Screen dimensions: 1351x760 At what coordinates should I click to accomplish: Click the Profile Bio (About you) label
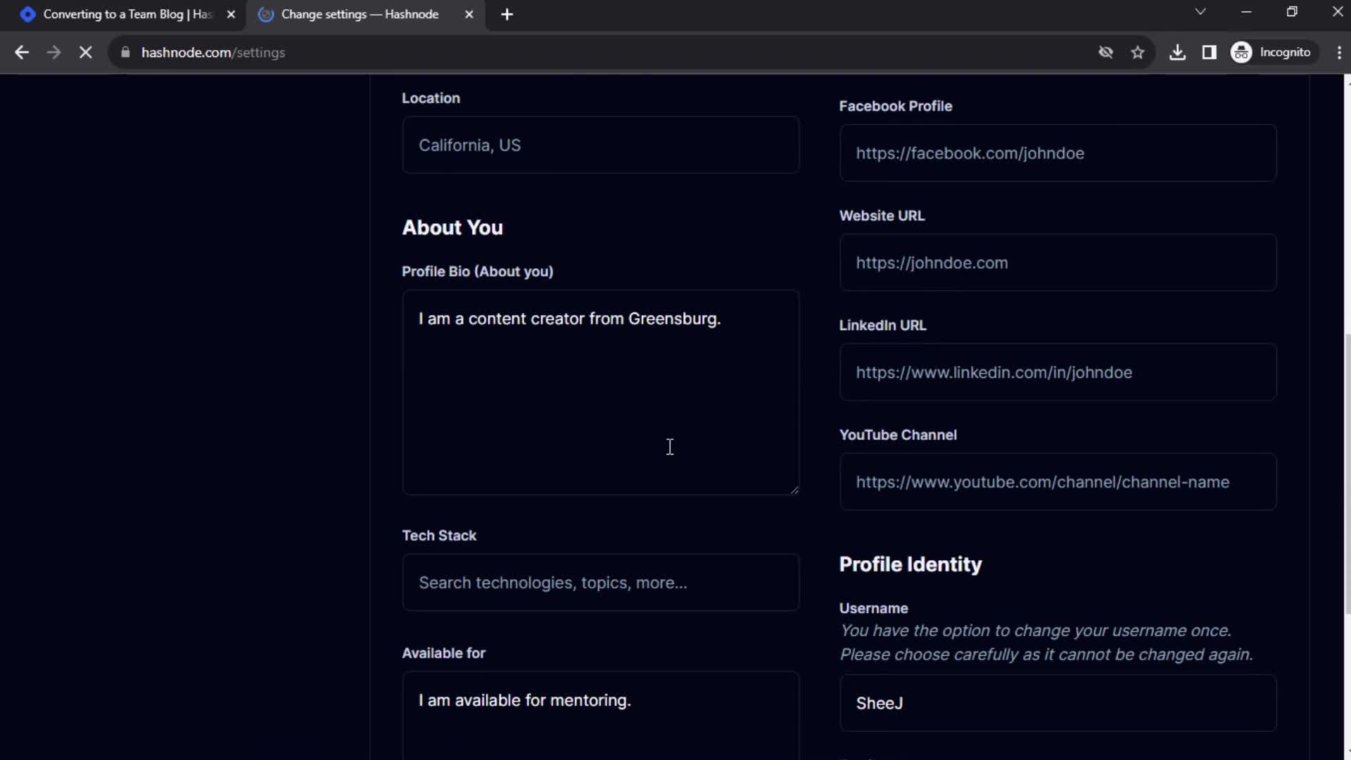(x=477, y=272)
